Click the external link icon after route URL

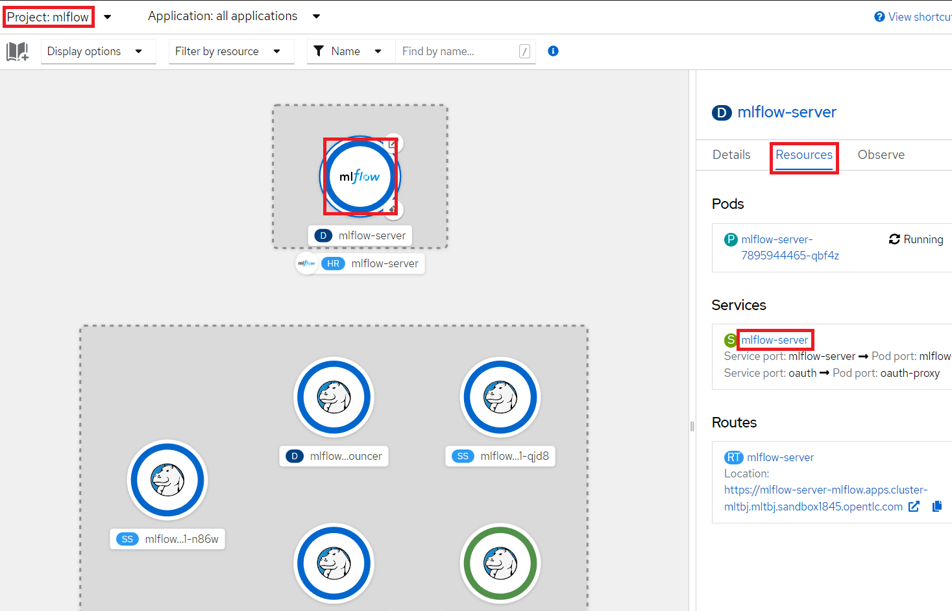point(914,507)
